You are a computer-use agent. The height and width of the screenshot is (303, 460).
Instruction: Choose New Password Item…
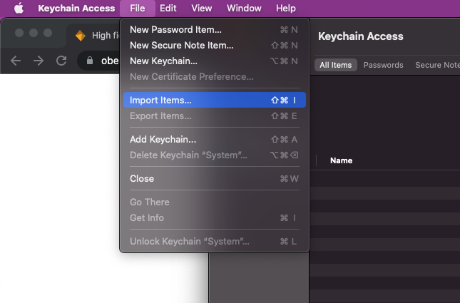click(x=215, y=30)
